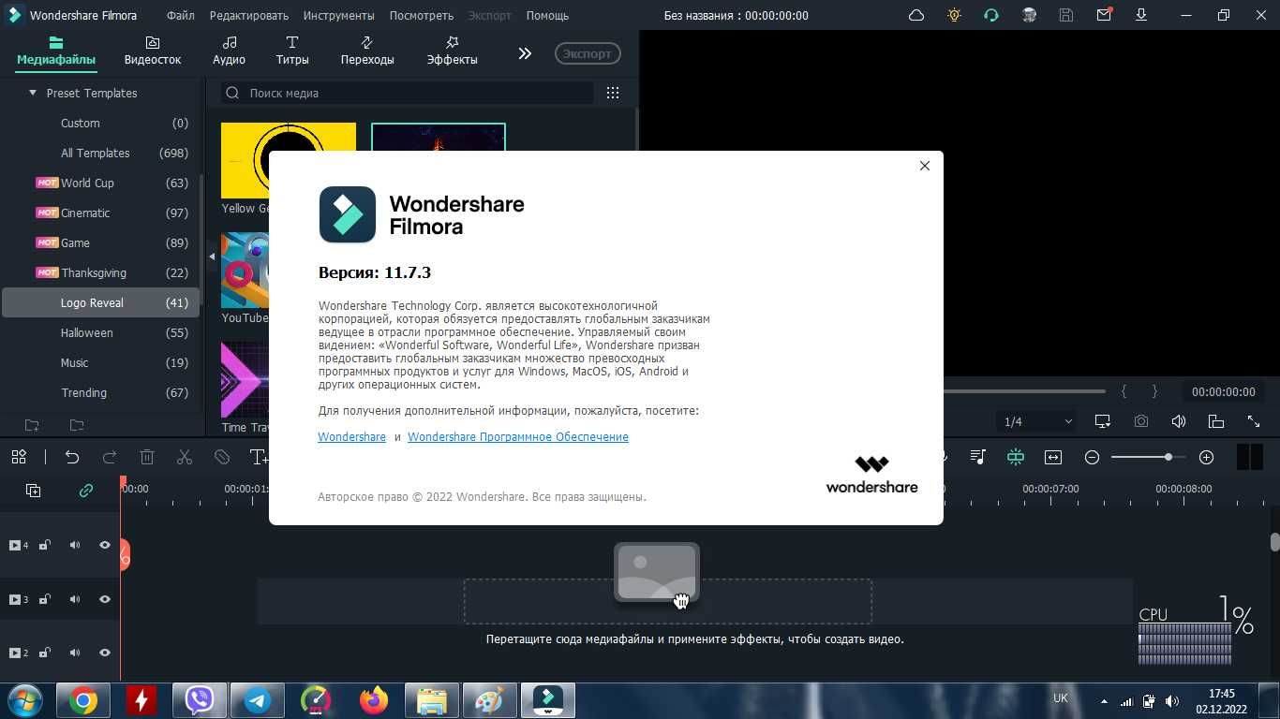Open the Помощь menu

tap(547, 15)
